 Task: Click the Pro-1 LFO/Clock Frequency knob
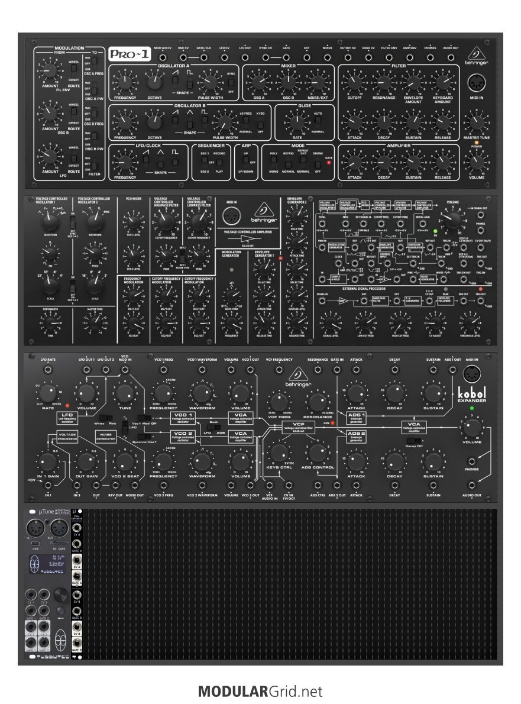pos(125,162)
